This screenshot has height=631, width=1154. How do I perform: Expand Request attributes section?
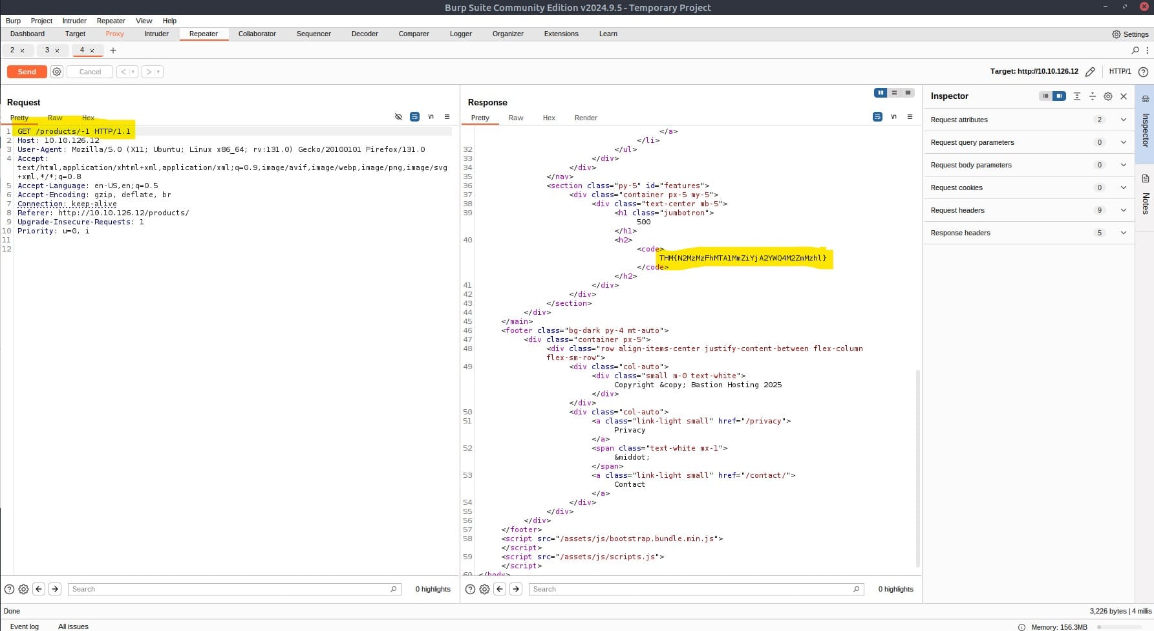[x=1123, y=120]
